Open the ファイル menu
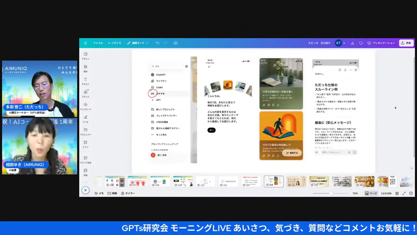 pyautogui.click(x=98, y=43)
